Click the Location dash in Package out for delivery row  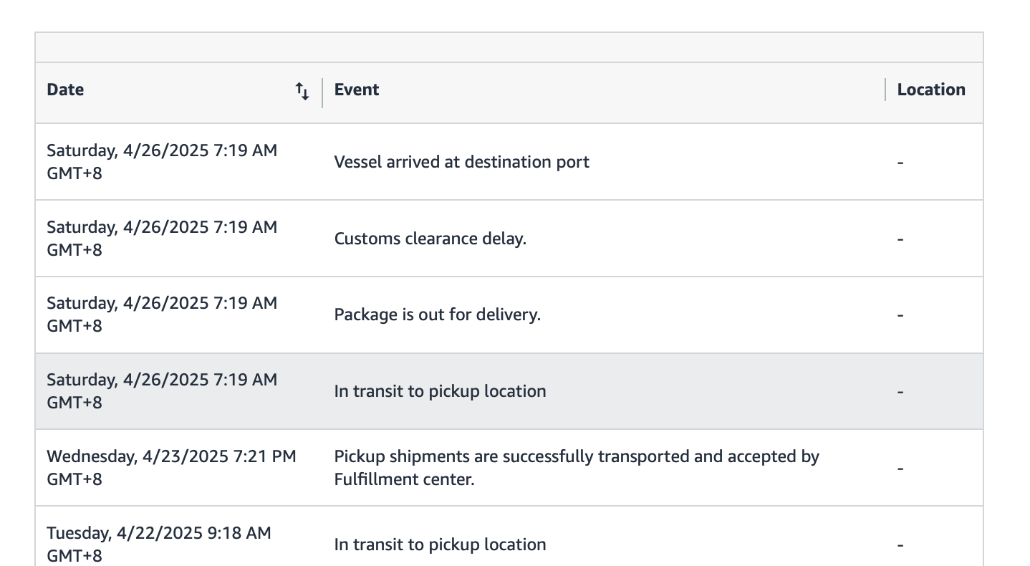(900, 315)
